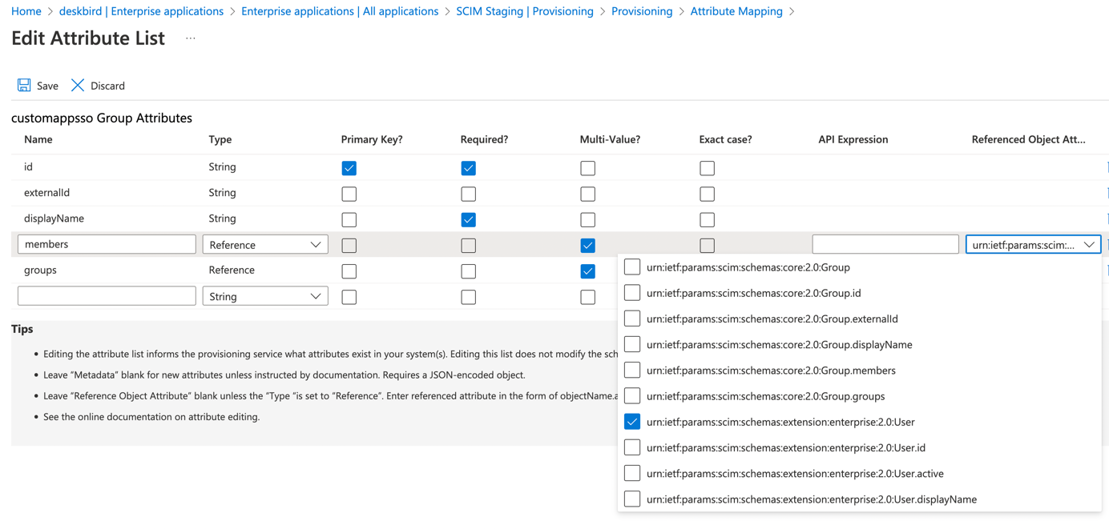1109x529 pixels.
Task: Open the ellipsis menu beside Edit Attribute List
Action: 191,38
